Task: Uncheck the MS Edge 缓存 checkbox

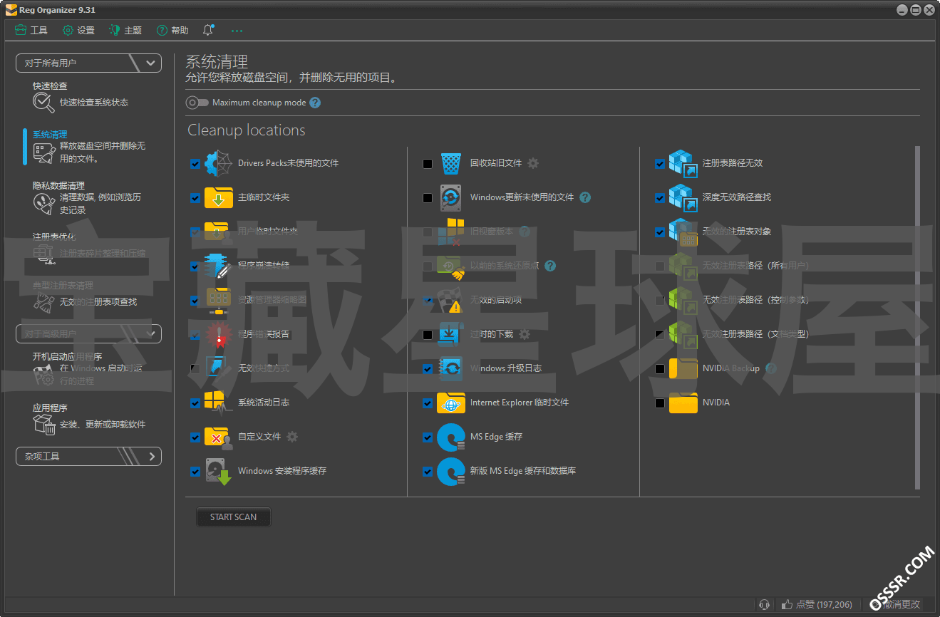Action: click(428, 437)
